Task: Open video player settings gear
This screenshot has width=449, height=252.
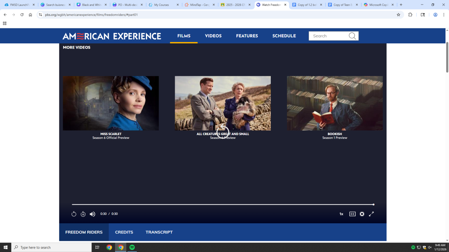Action: click(362, 214)
